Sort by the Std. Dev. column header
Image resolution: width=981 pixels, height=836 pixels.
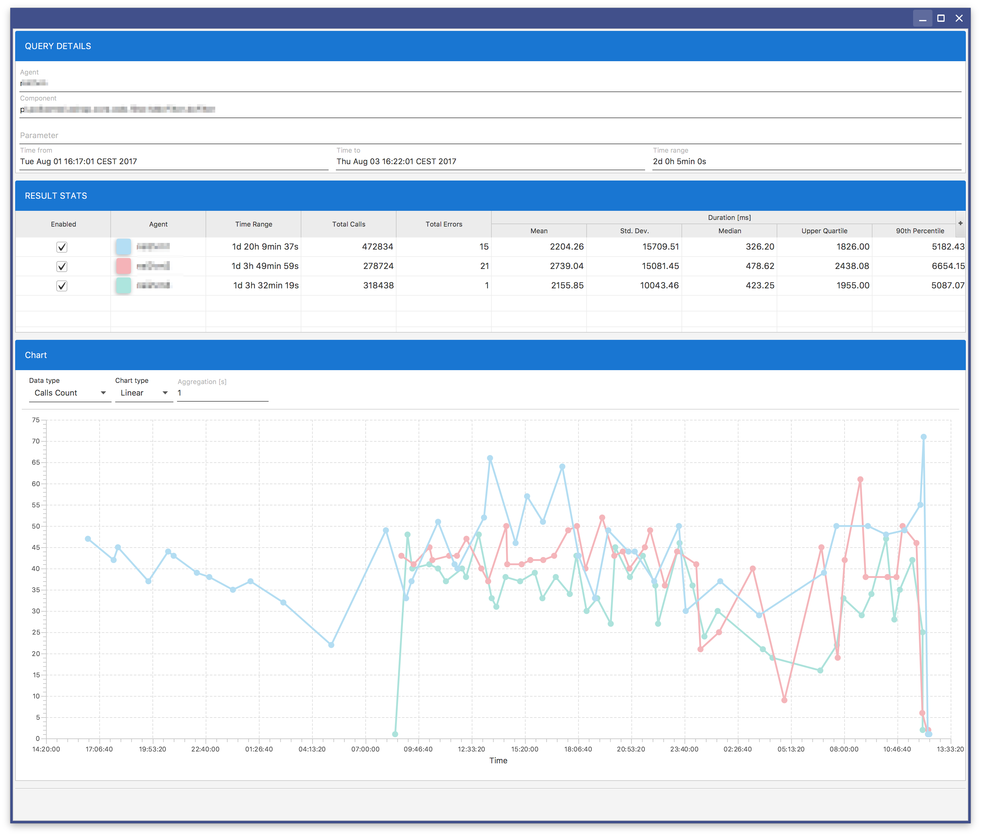(634, 231)
